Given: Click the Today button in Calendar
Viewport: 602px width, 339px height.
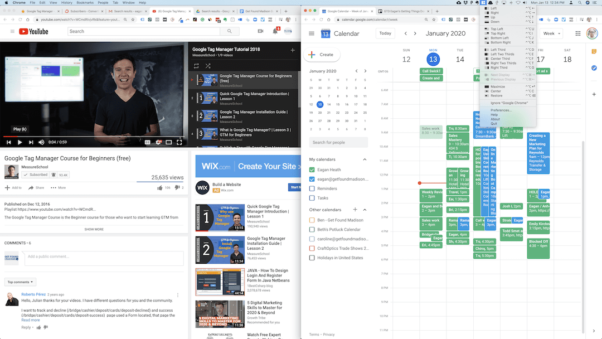Looking at the screenshot, I should (x=385, y=33).
